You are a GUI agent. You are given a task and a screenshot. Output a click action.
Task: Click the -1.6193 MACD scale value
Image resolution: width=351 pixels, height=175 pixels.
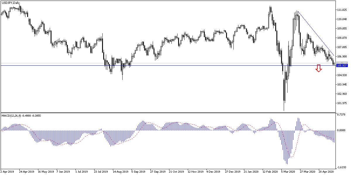pos(342,167)
